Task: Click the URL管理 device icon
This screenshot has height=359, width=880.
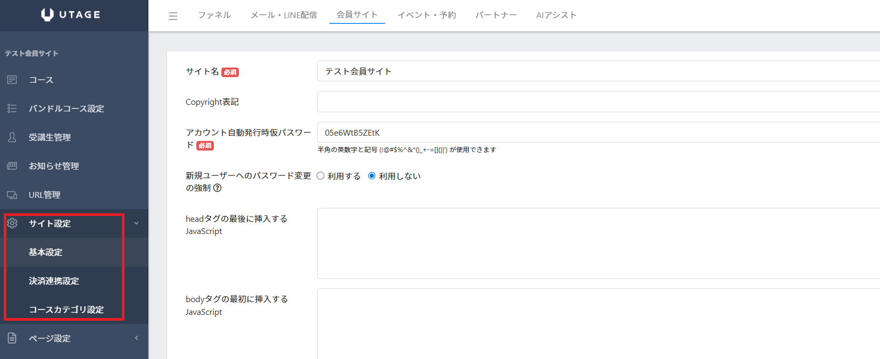Action: tap(12, 195)
